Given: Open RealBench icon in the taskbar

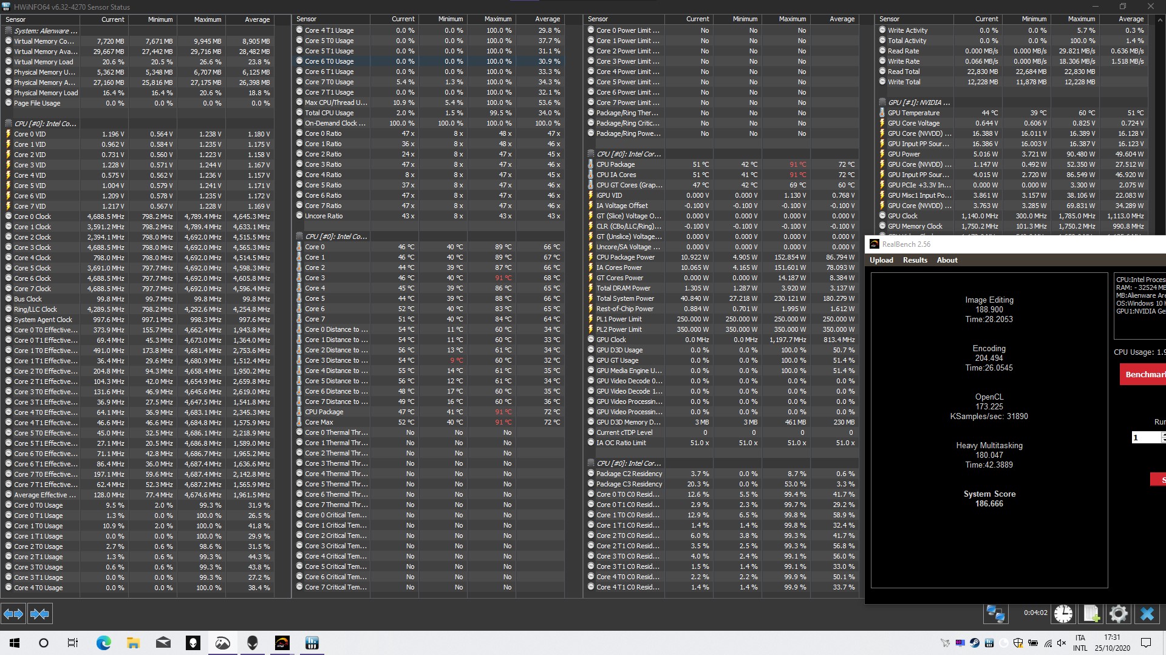Looking at the screenshot, I should [282, 643].
